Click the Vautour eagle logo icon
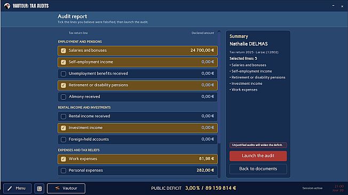Viewport: 348px width, 195px height. coord(7,6)
